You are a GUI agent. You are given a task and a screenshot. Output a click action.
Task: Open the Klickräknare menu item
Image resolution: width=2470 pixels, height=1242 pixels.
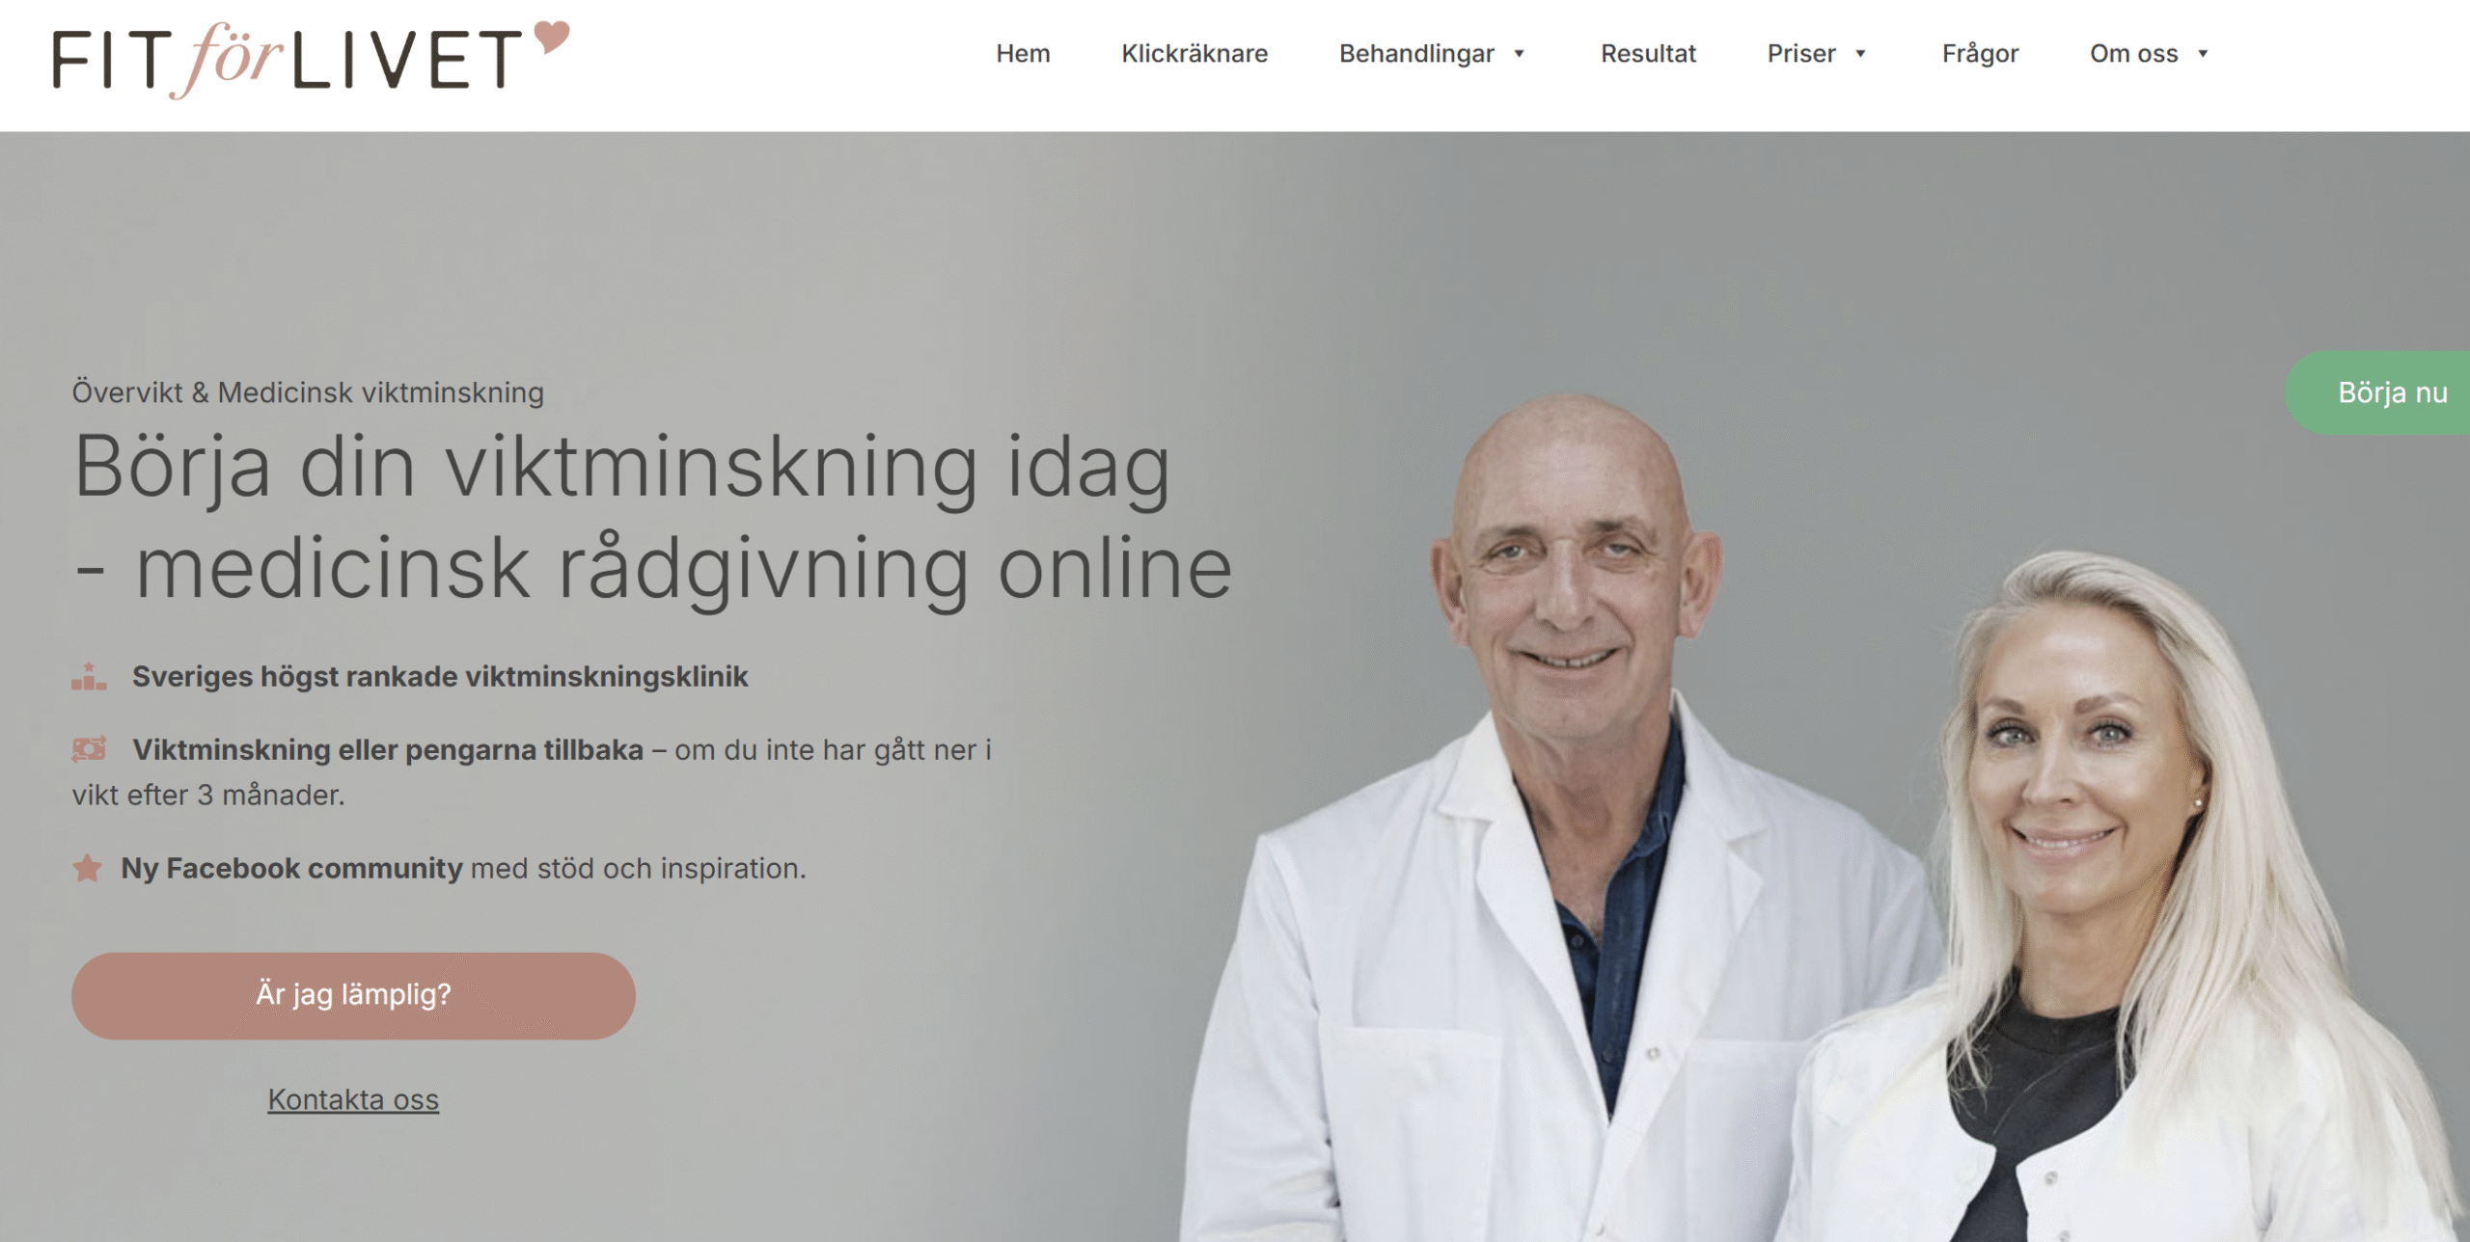coord(1194,54)
